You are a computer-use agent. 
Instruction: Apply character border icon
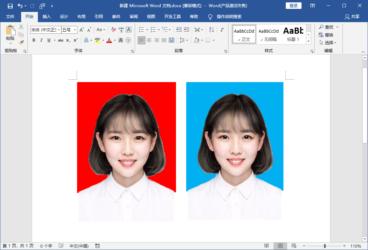tap(128, 30)
